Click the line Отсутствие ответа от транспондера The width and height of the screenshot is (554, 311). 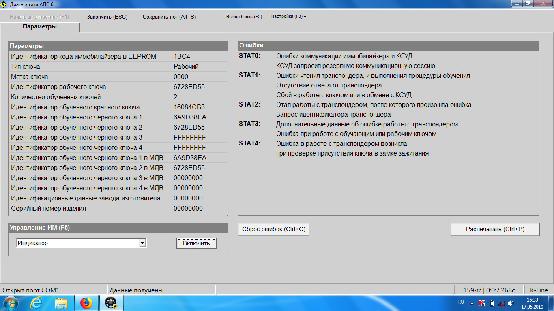click(329, 85)
